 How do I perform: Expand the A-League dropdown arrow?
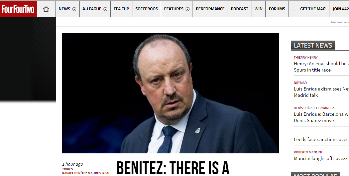(106, 9)
